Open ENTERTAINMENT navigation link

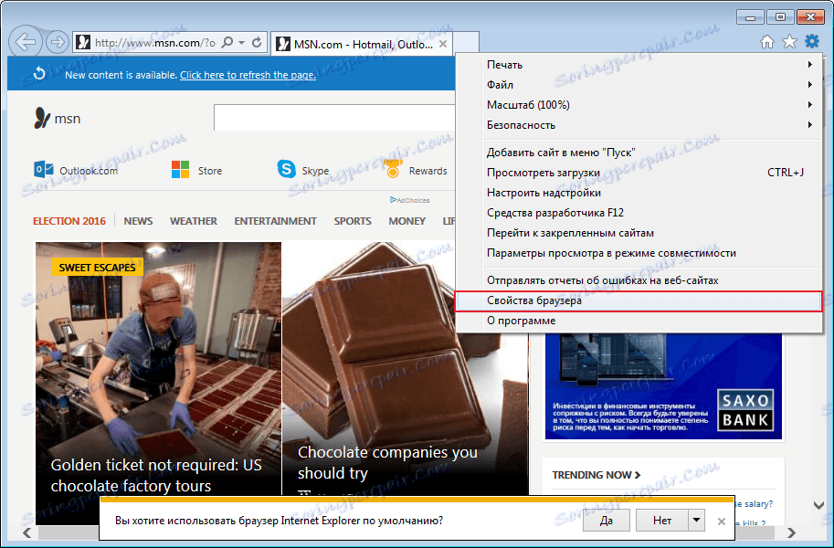[276, 221]
